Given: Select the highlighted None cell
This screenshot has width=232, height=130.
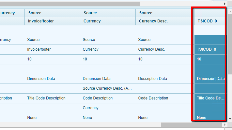Looking at the screenshot, I should [x=202, y=117].
